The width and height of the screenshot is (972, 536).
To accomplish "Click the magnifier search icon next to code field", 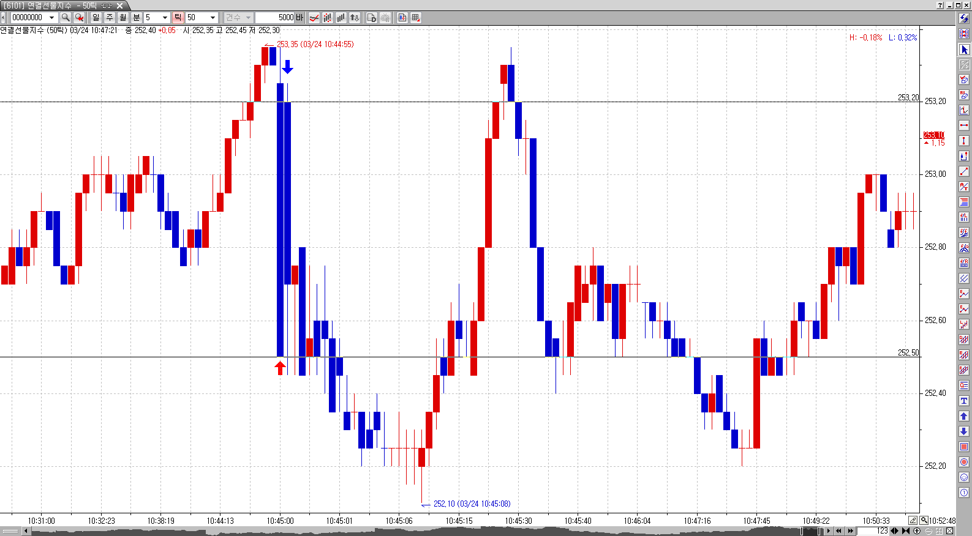I will tap(66, 18).
